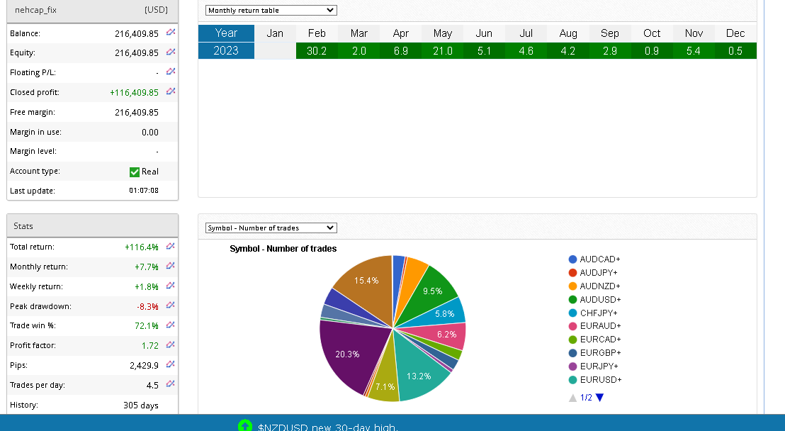Open the Total return chart icon
The height and width of the screenshot is (431, 785).
(170, 247)
